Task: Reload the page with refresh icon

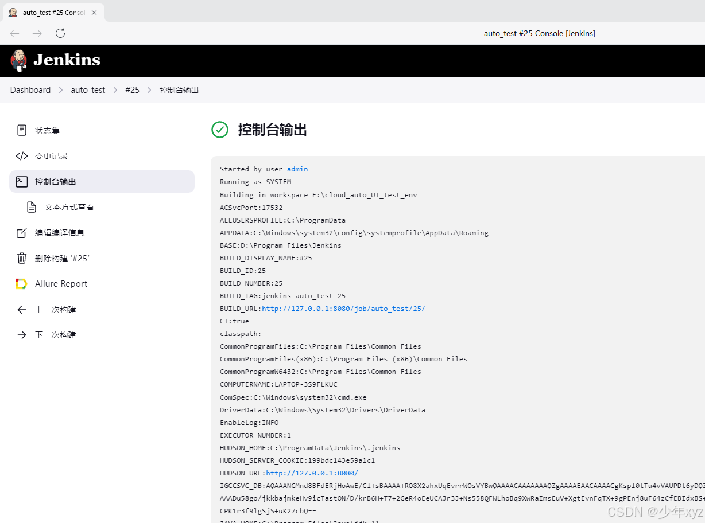Action: tap(60, 33)
